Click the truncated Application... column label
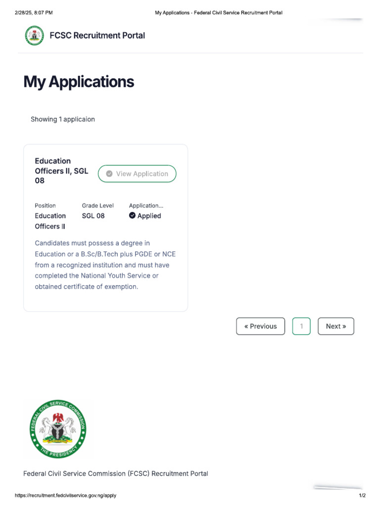Screen dimensions: 380x507 [x=146, y=205]
